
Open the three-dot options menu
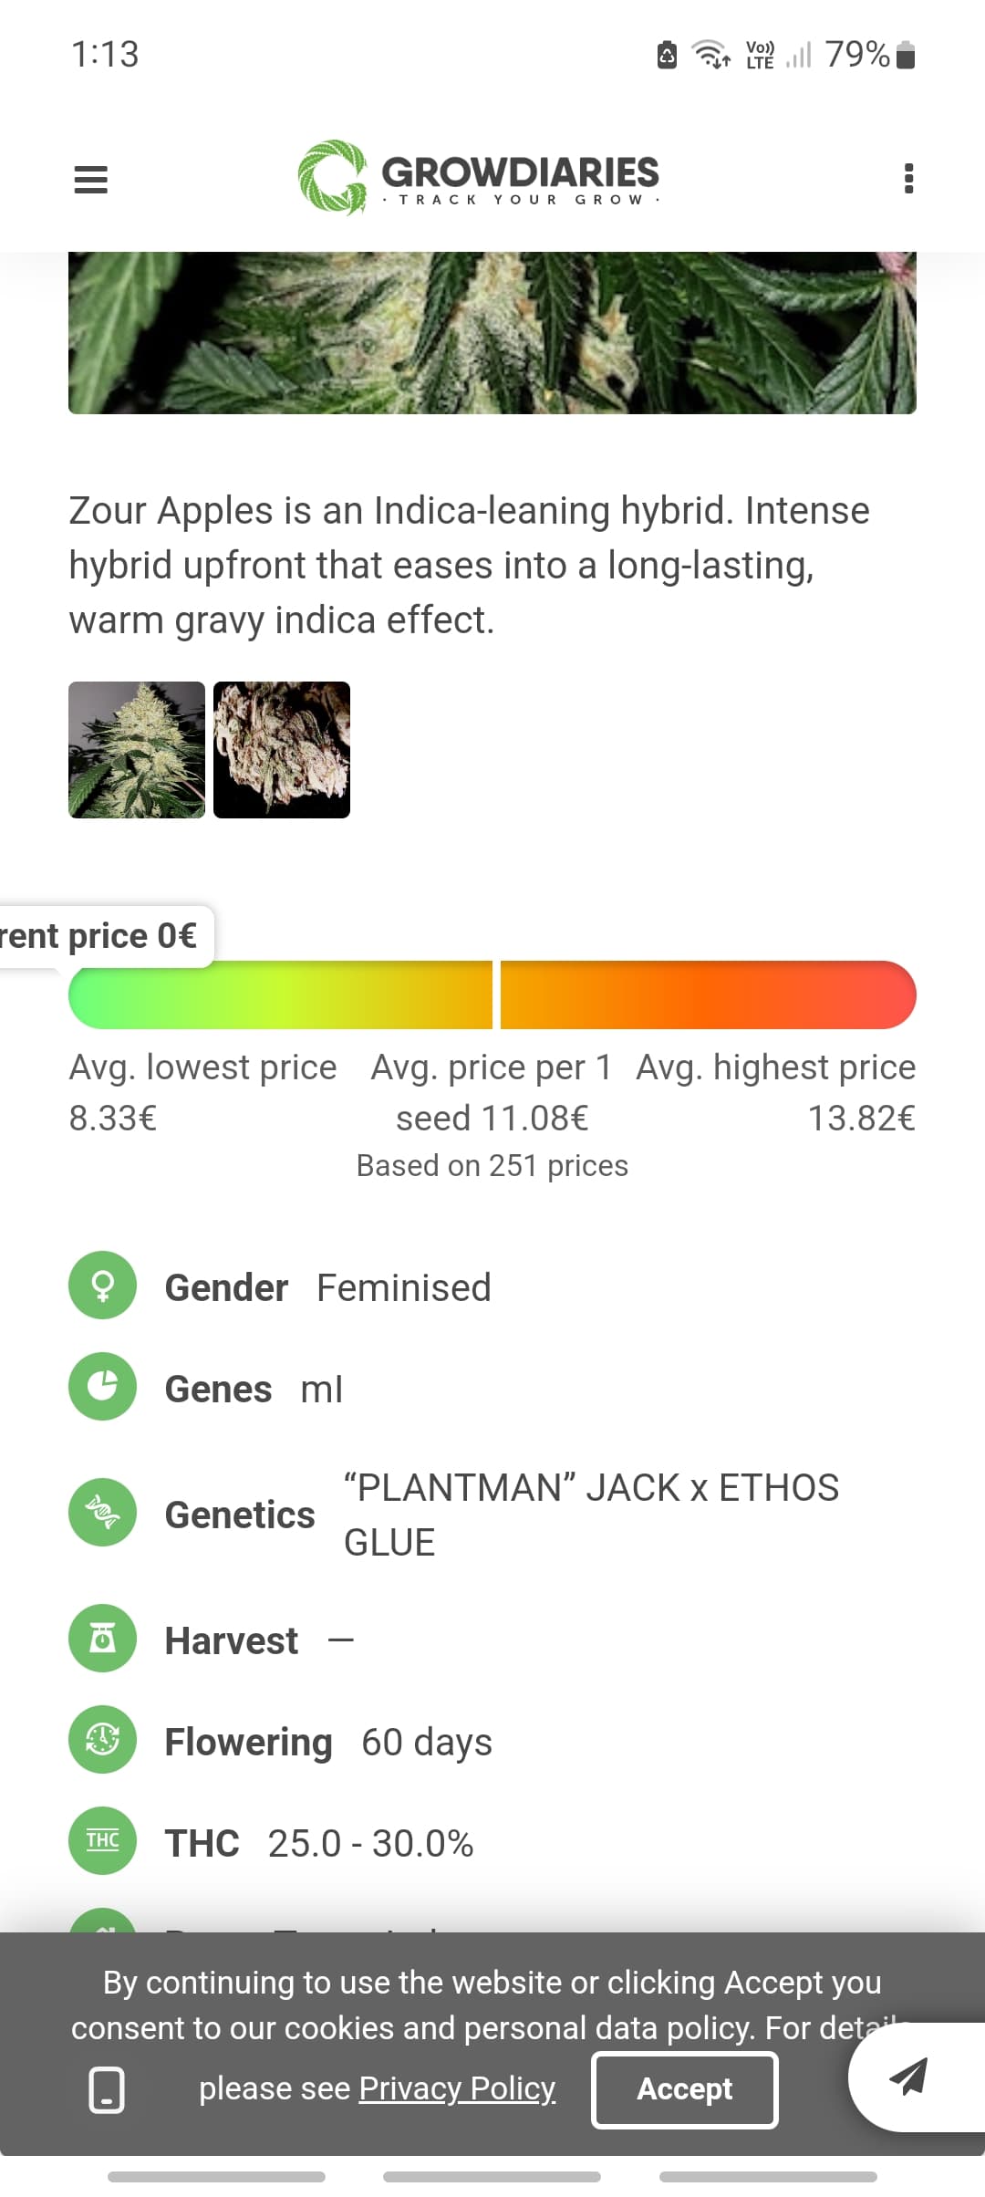(x=907, y=179)
